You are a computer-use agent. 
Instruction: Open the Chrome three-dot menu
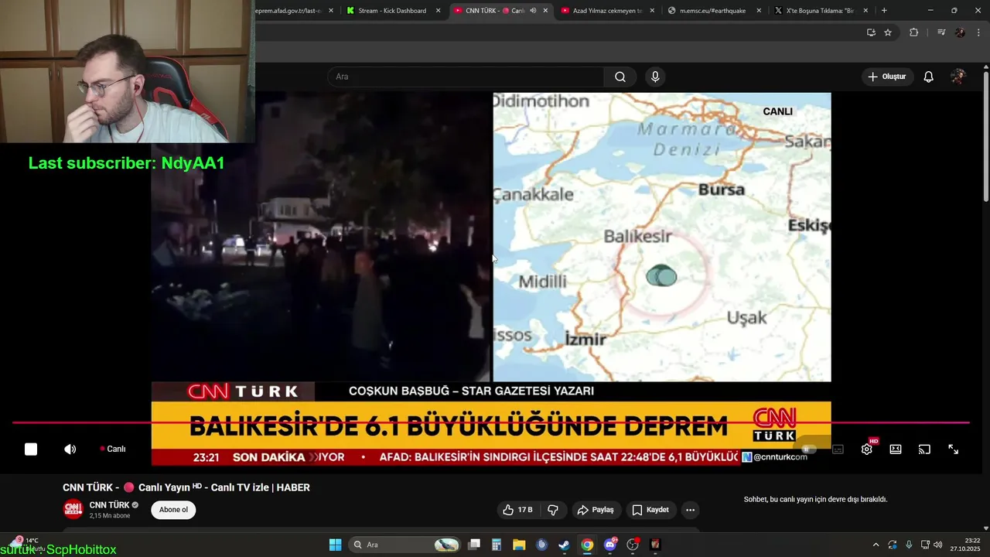tap(979, 32)
